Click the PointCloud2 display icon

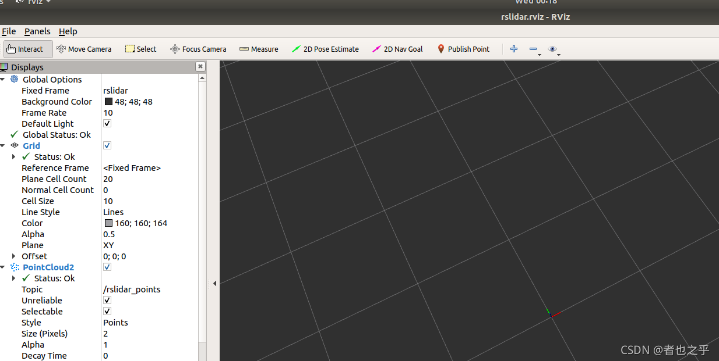pyautogui.click(x=15, y=267)
